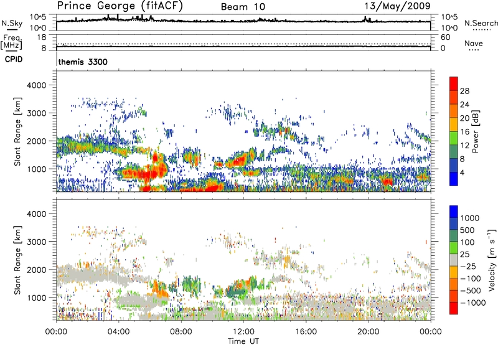Click the 1000 tick on velocity panel
This screenshot has width=498, height=345.
36,298
